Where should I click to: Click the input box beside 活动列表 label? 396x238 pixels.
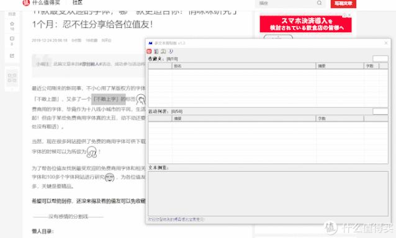pos(380,112)
